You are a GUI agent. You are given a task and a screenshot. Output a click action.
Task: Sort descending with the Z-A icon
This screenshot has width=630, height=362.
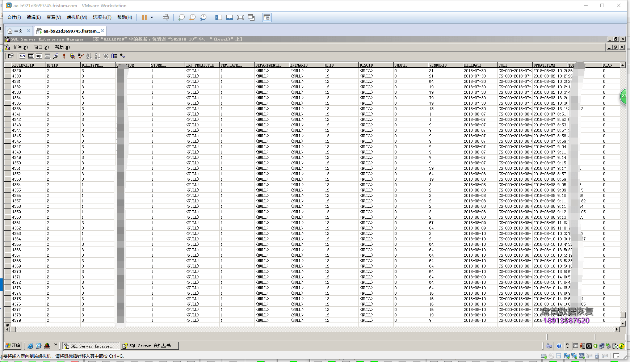(x=97, y=56)
